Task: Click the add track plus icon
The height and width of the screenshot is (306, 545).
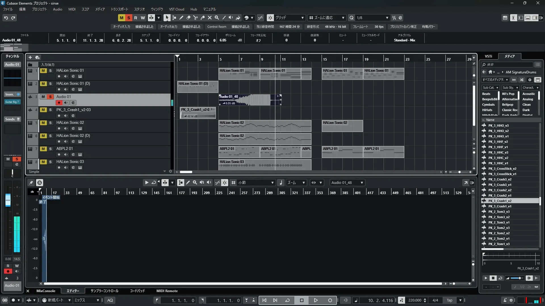Action: coord(30,58)
